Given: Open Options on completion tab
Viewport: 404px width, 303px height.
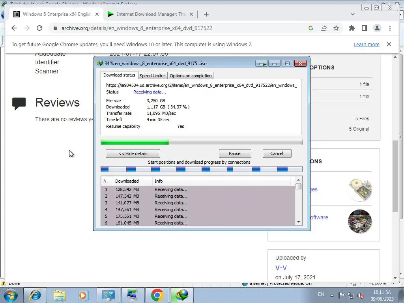Looking at the screenshot, I should coord(191,76).
